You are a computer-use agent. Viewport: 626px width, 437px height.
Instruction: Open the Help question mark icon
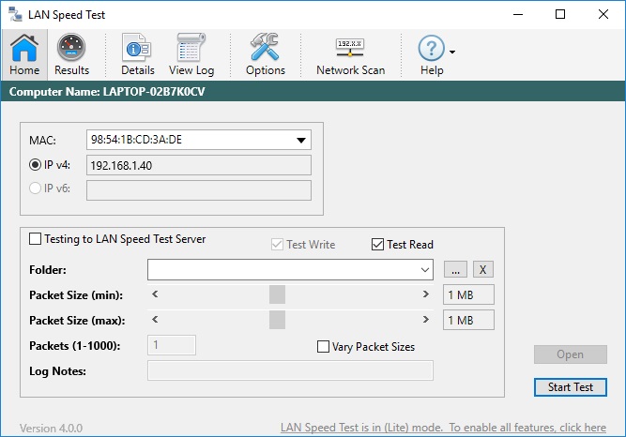tap(431, 54)
